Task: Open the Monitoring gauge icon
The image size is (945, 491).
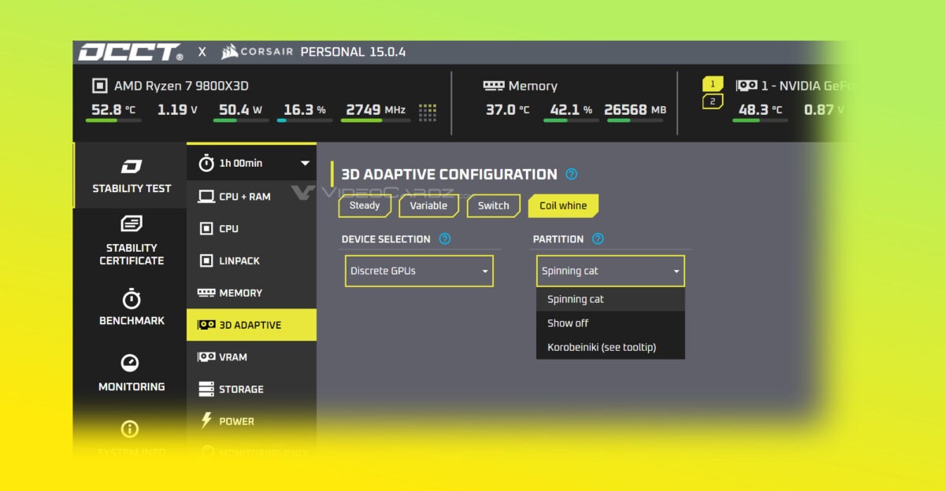Action: [130, 363]
